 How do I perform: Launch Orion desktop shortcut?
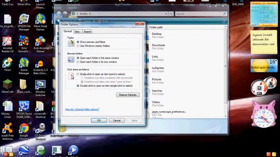[7, 65]
